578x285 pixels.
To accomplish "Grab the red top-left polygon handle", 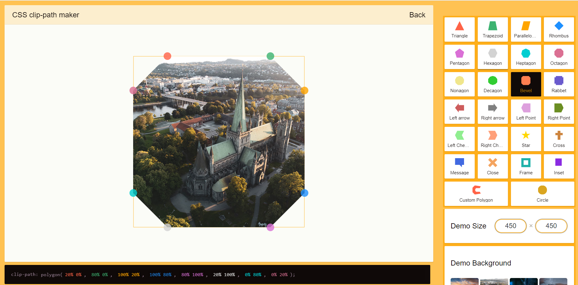I will [167, 56].
